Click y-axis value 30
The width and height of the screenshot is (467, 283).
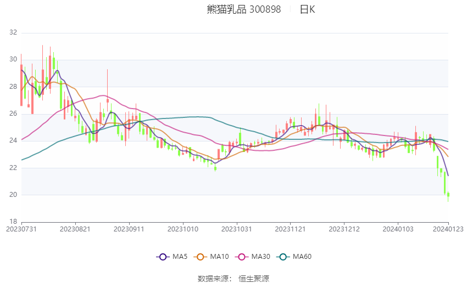pyautogui.click(x=13, y=59)
